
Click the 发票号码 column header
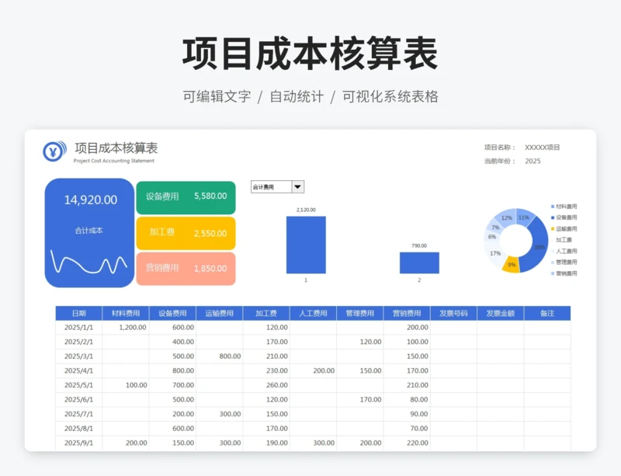pos(453,313)
